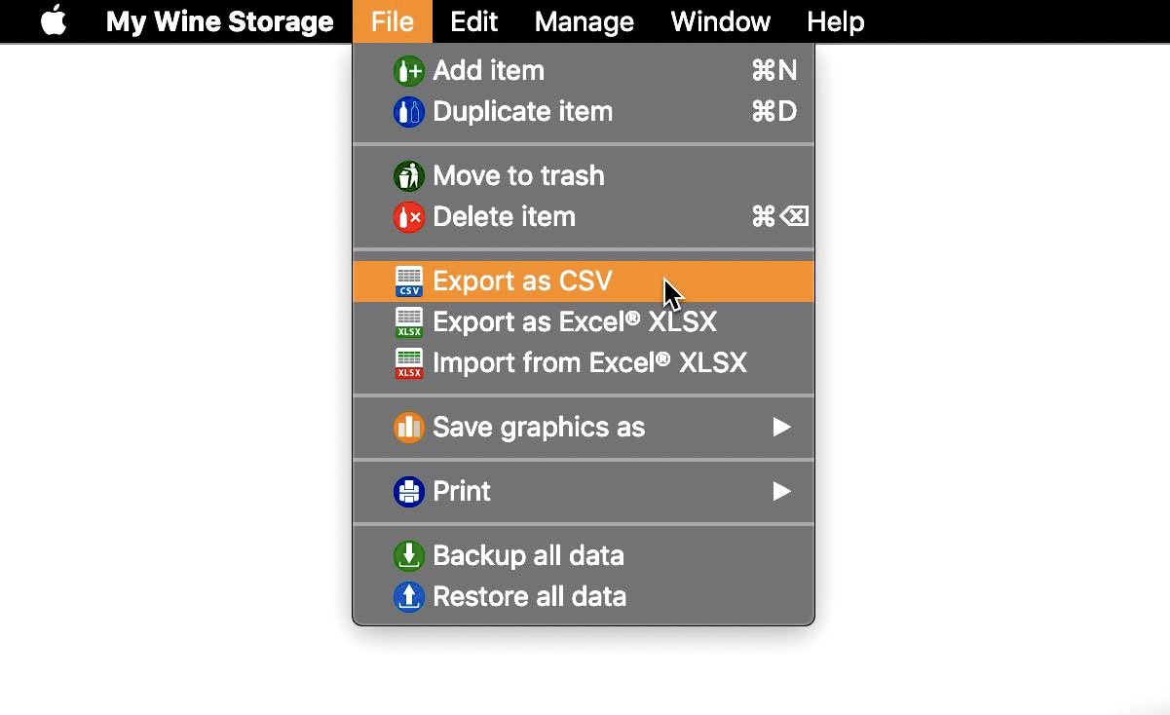Expand the Save graphics as submenu arrow
The image size is (1170, 715).
781,428
